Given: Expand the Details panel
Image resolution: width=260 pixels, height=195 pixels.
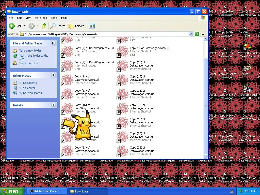Looking at the screenshot, I should click(53, 105).
